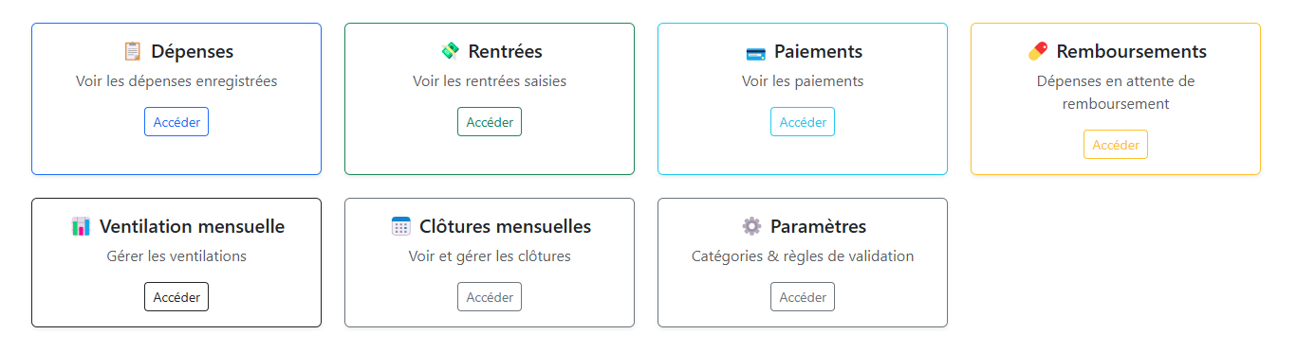
Task: Click the Dépenses card title
Action: point(193,51)
